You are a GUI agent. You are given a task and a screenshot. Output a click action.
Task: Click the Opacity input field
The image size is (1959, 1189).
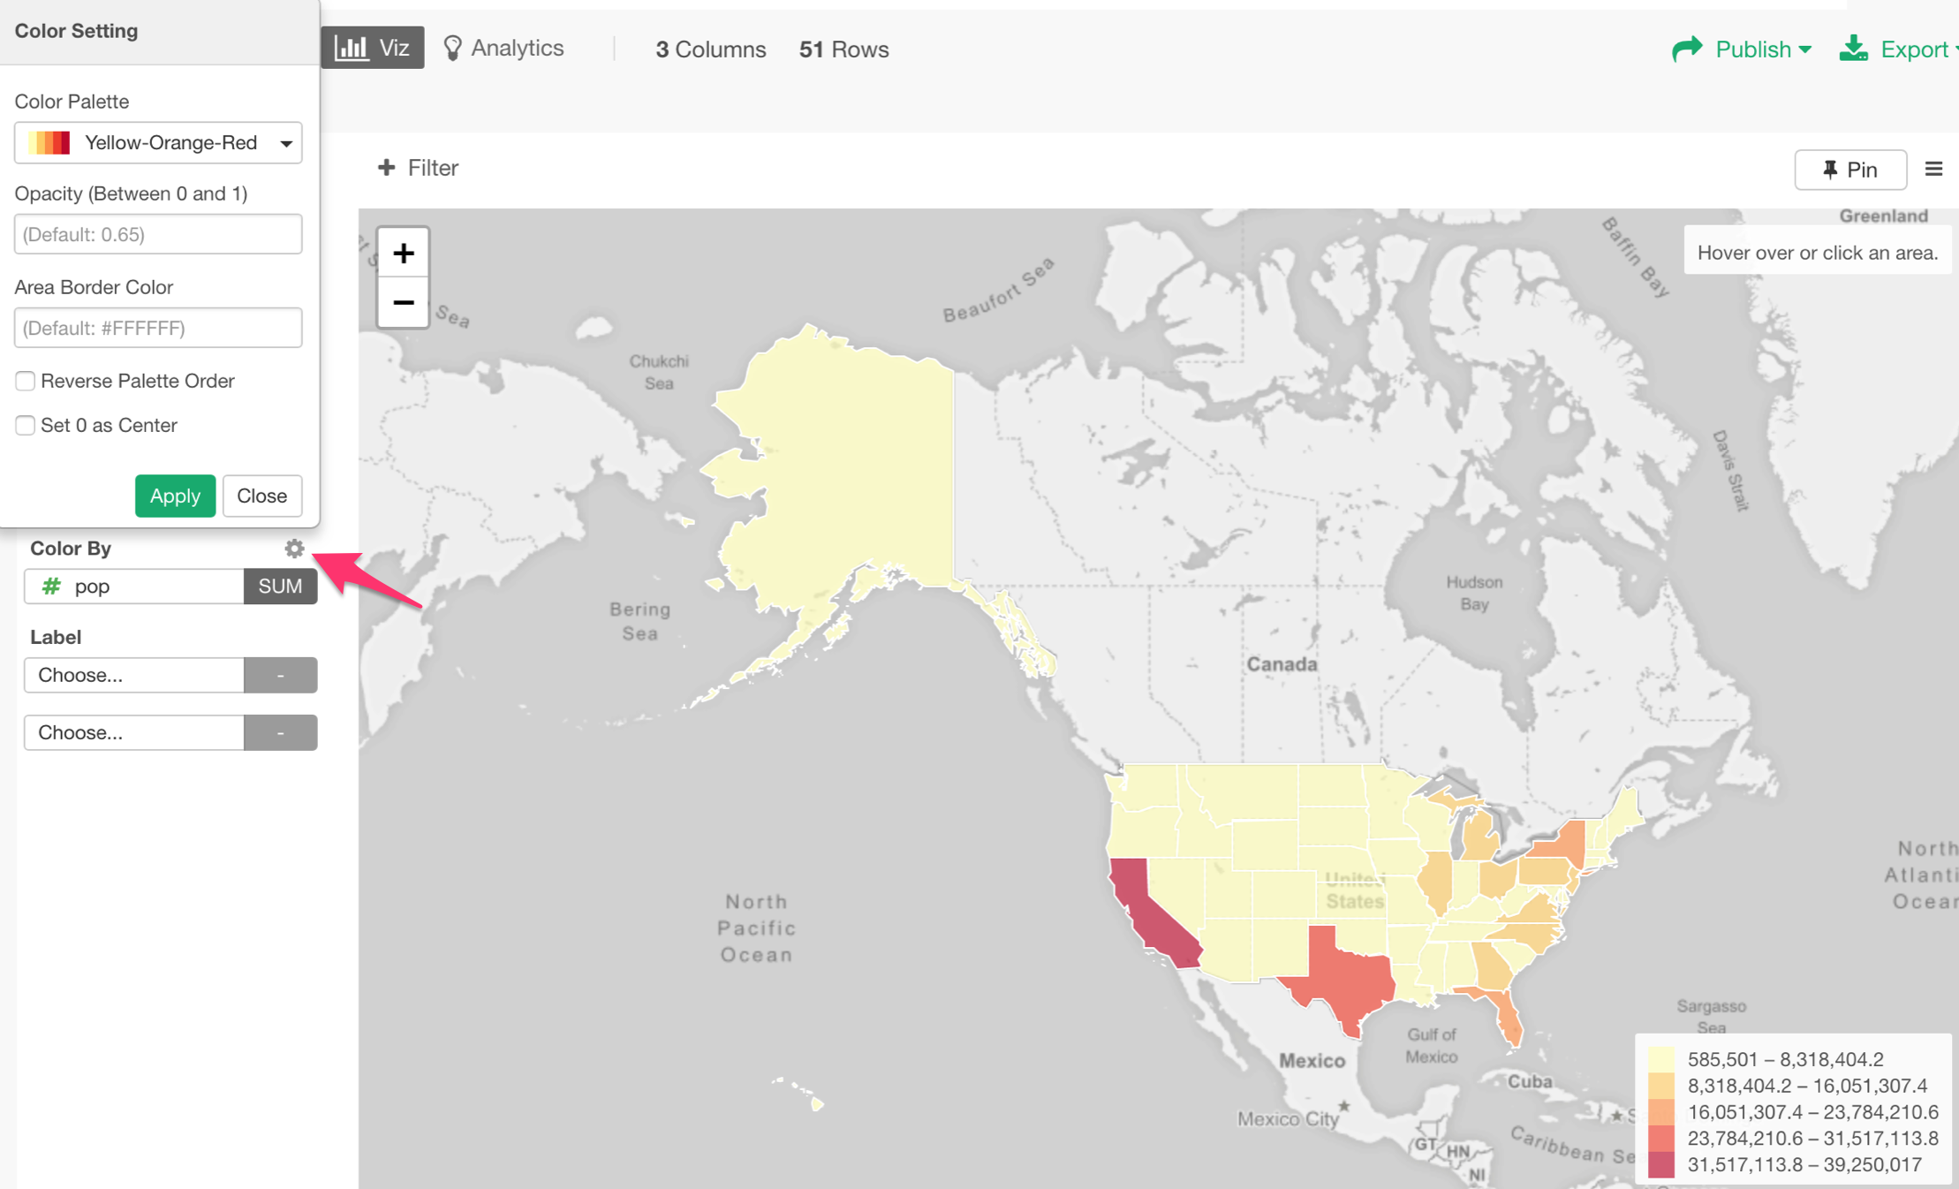tap(157, 234)
